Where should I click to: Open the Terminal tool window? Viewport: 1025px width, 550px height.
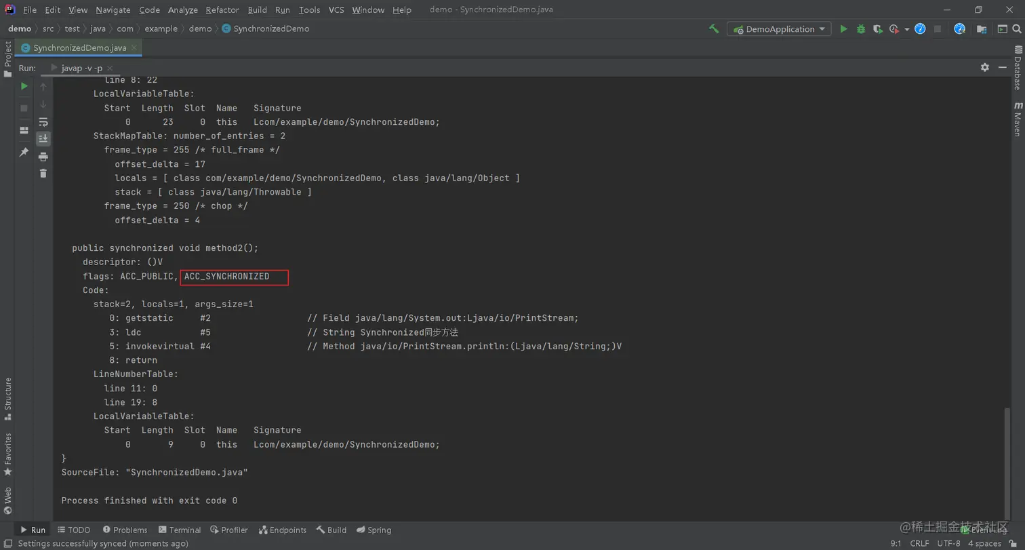[x=180, y=530]
